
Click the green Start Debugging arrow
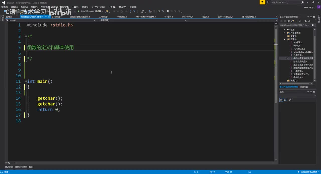(x=78, y=11)
